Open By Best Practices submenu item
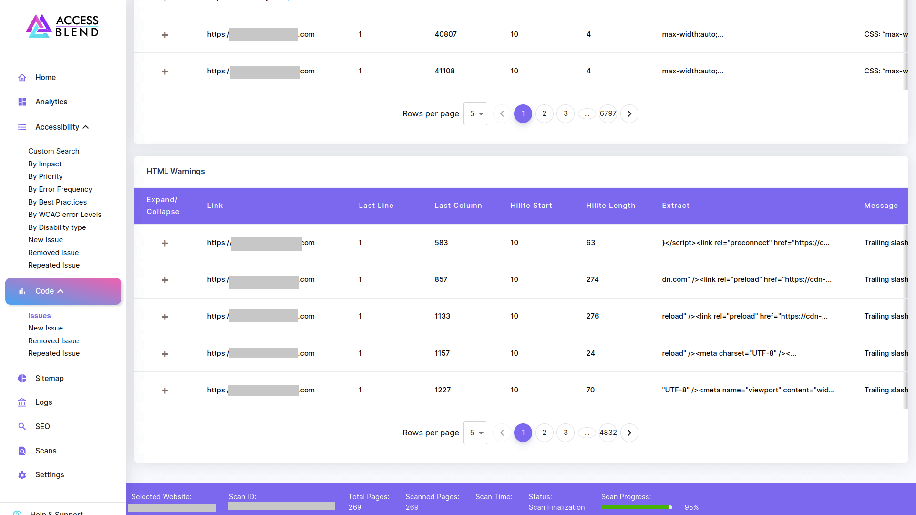 (x=58, y=202)
